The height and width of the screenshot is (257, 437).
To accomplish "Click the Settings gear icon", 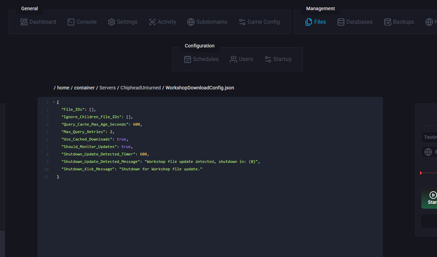I will point(112,22).
